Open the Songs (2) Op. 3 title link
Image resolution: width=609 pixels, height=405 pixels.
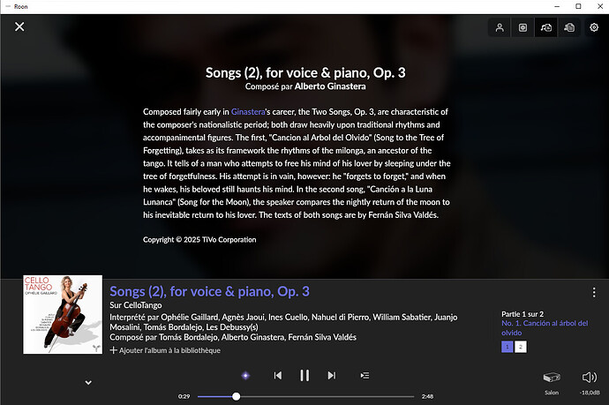coord(209,291)
